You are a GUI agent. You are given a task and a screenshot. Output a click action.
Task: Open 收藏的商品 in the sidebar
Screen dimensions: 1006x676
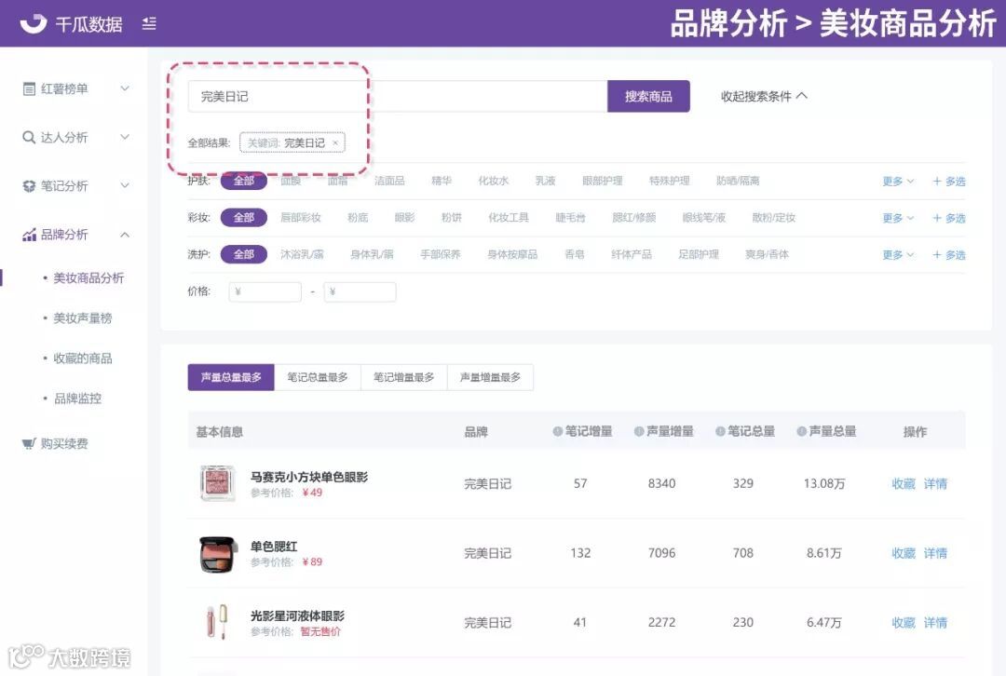82,358
